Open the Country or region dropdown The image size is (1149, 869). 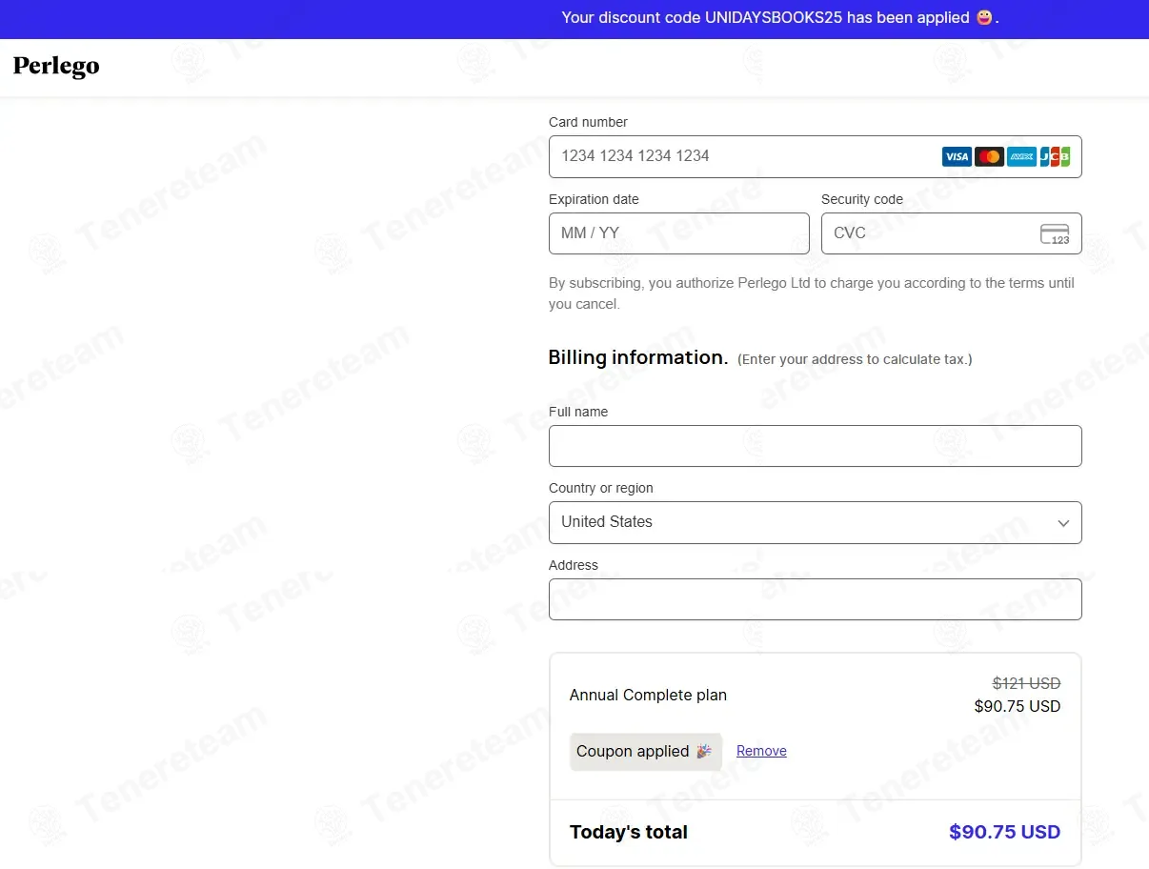tap(815, 522)
